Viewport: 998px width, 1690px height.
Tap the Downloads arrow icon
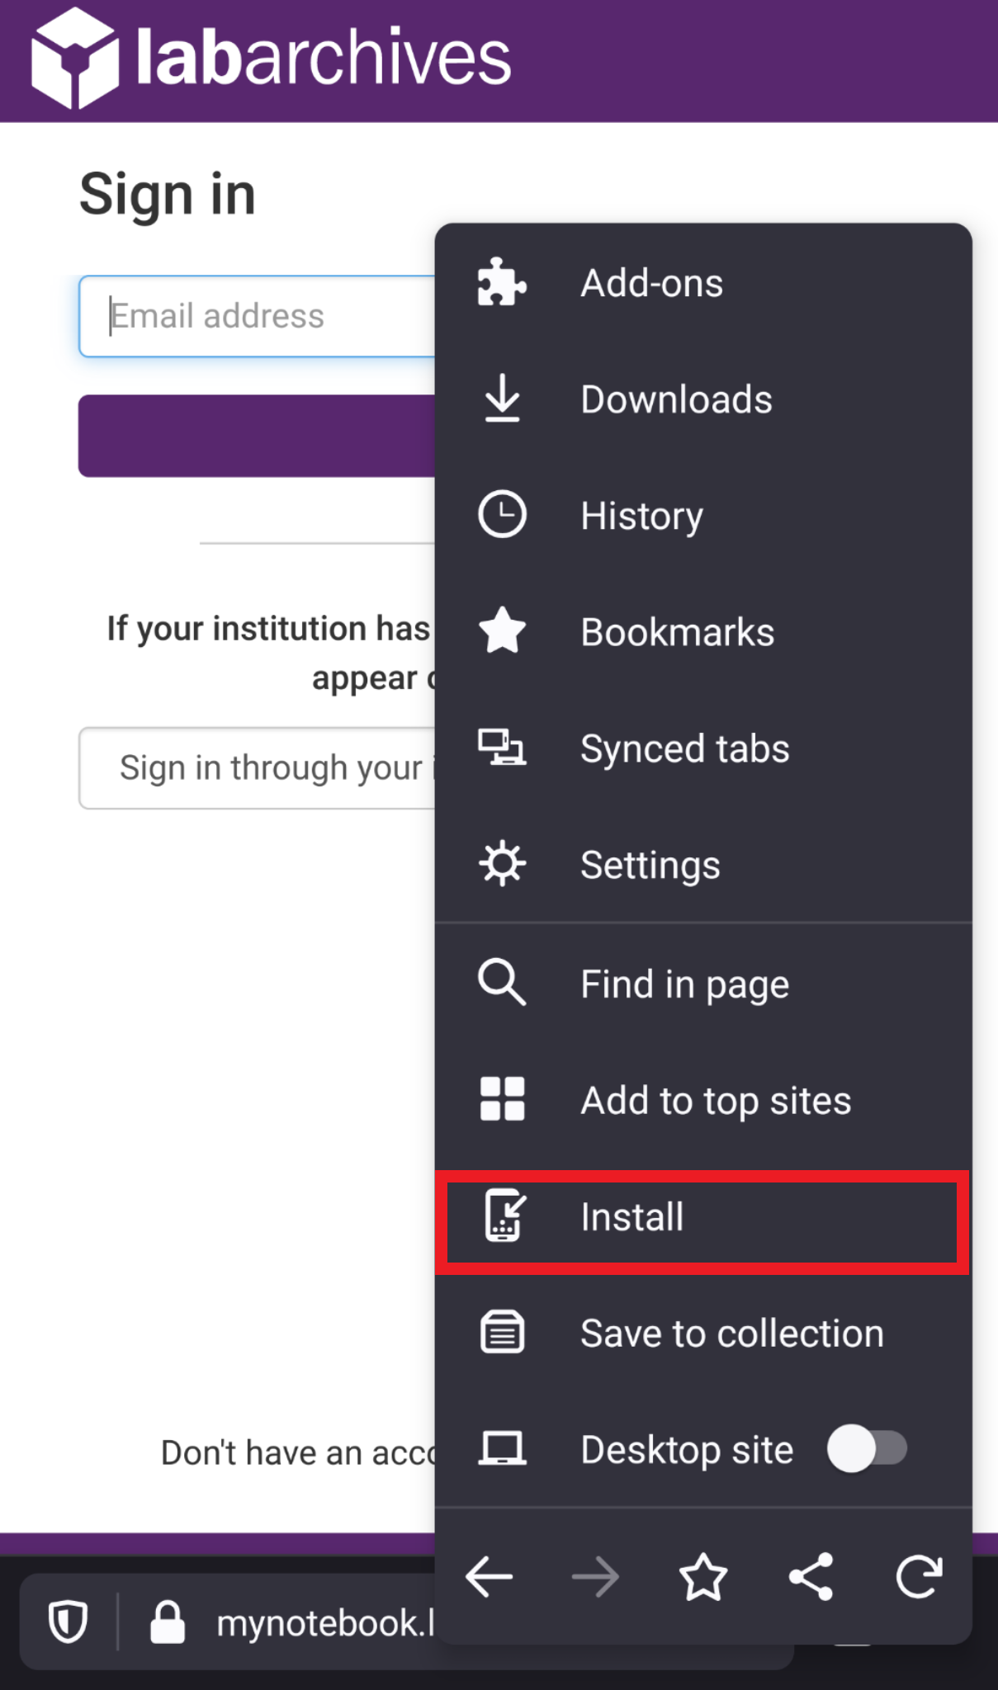pos(502,399)
